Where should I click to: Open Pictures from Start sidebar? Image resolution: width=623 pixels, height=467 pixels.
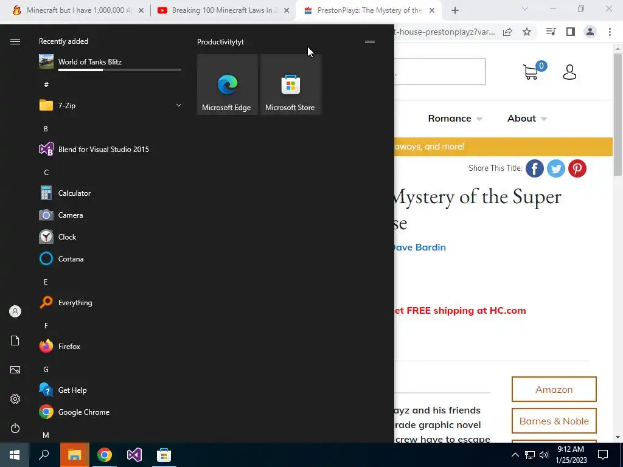point(15,370)
